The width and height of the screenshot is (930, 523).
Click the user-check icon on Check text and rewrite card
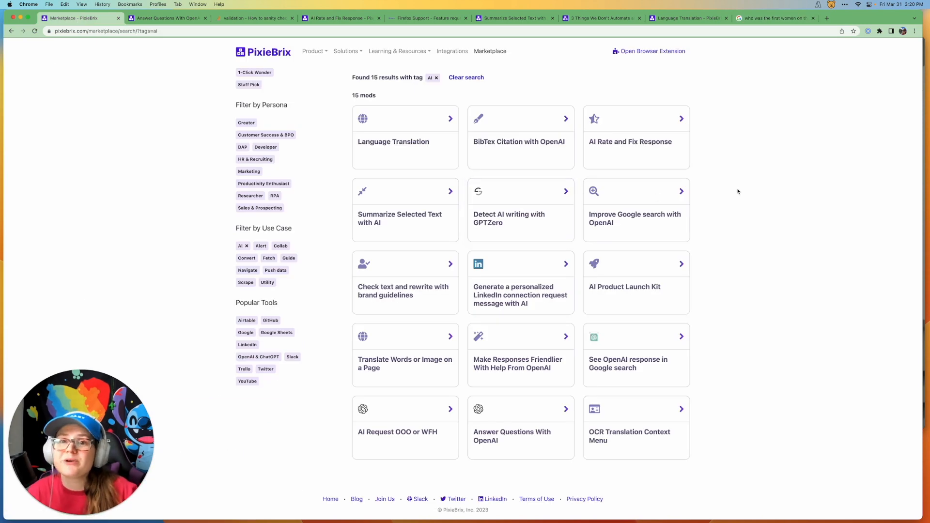pyautogui.click(x=364, y=264)
